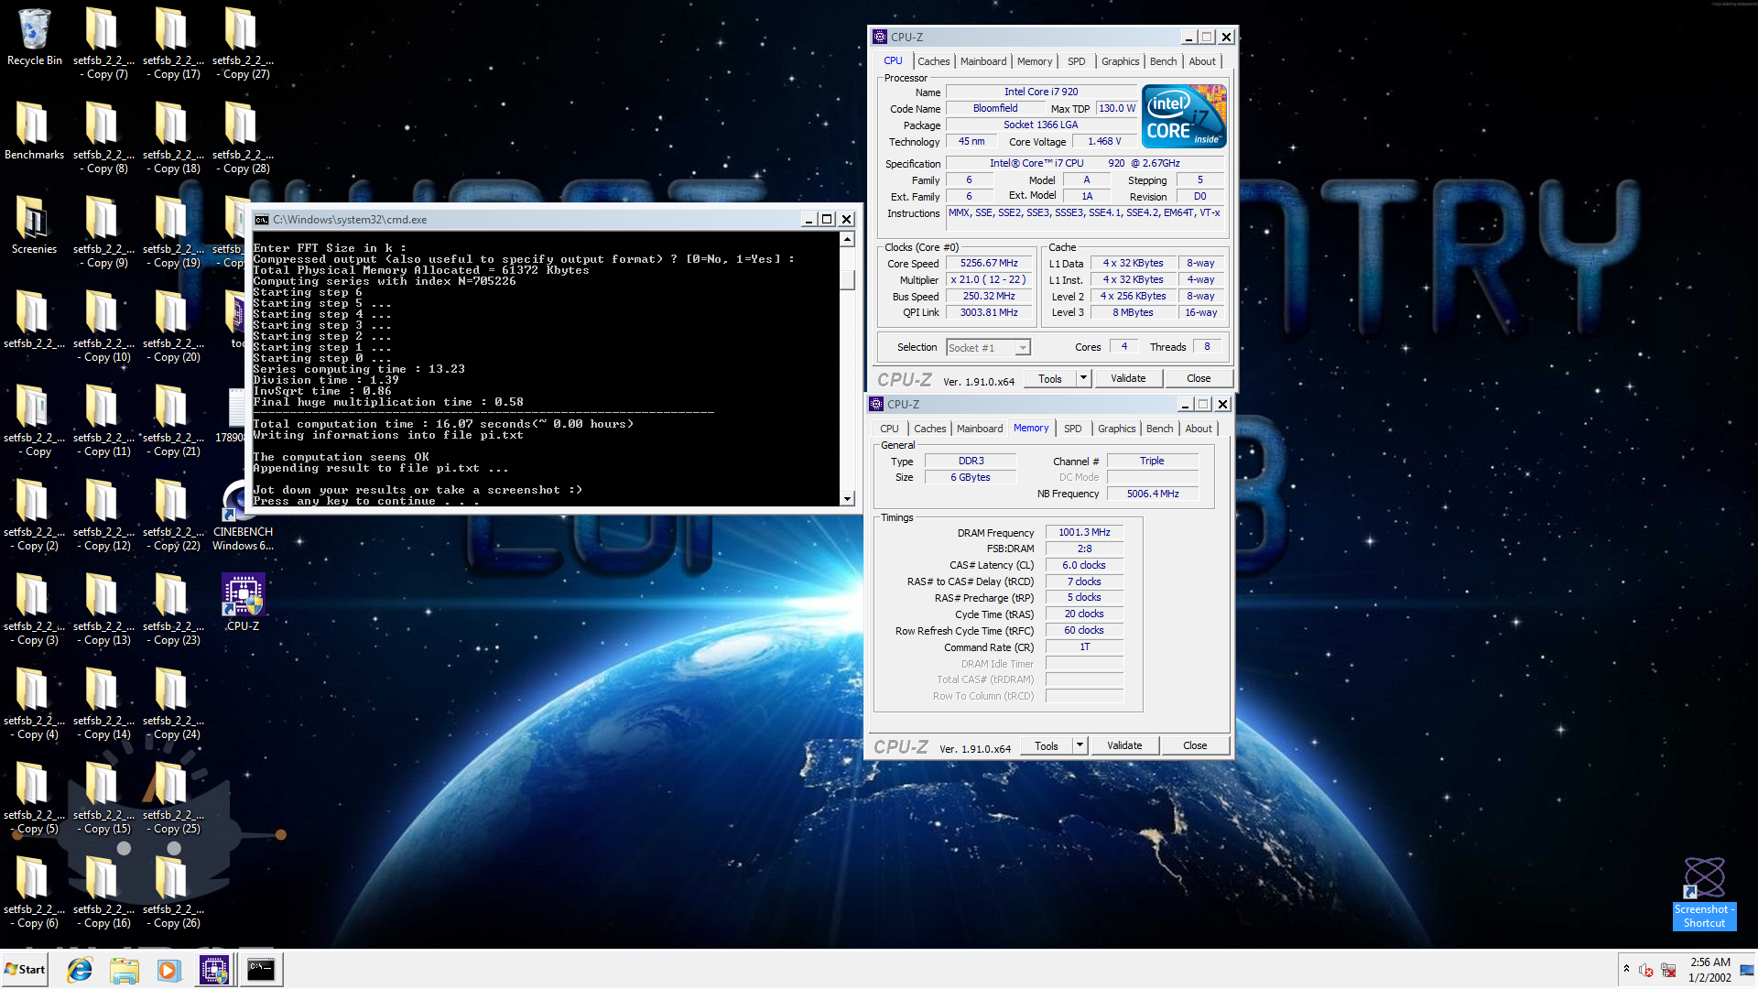The width and height of the screenshot is (1758, 989).
Task: Open Bench tab in top CPU-Z window
Action: 1163,61
